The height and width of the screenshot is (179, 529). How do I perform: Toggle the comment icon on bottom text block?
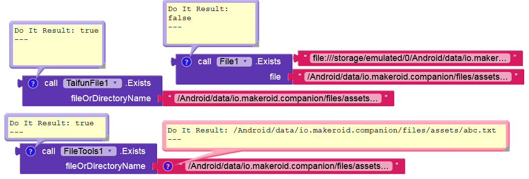[x=168, y=166]
